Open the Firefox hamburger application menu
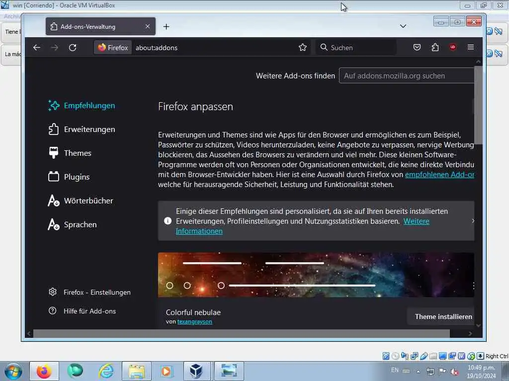This screenshot has height=381, width=509. [471, 48]
